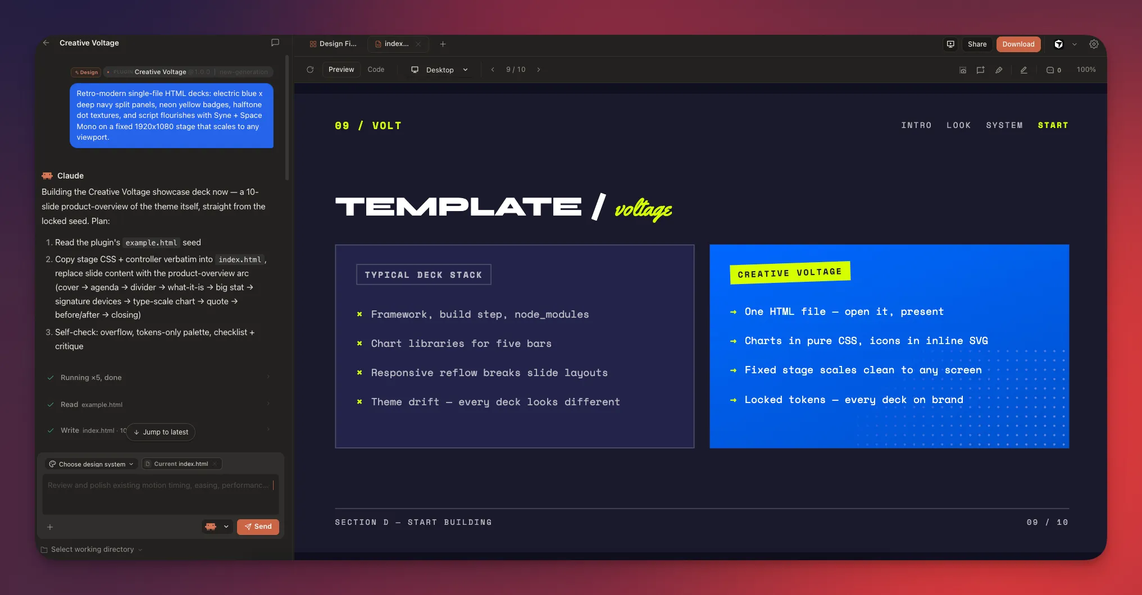The width and height of the screenshot is (1142, 595).
Task: Open settings gear in the top right
Action: (x=1094, y=44)
